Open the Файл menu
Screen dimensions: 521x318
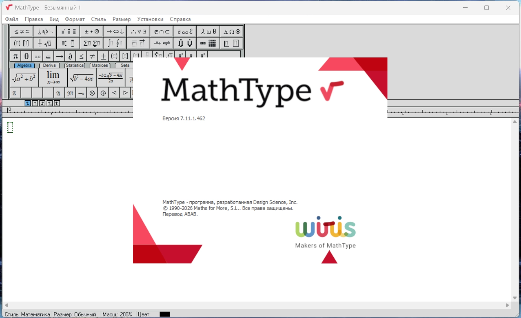pyautogui.click(x=12, y=19)
